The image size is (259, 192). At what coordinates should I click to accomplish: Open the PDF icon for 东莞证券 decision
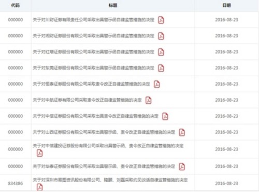[x=161, y=68]
